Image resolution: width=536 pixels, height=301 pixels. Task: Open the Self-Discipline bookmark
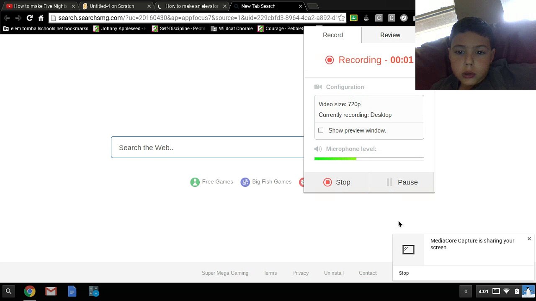coord(178,28)
